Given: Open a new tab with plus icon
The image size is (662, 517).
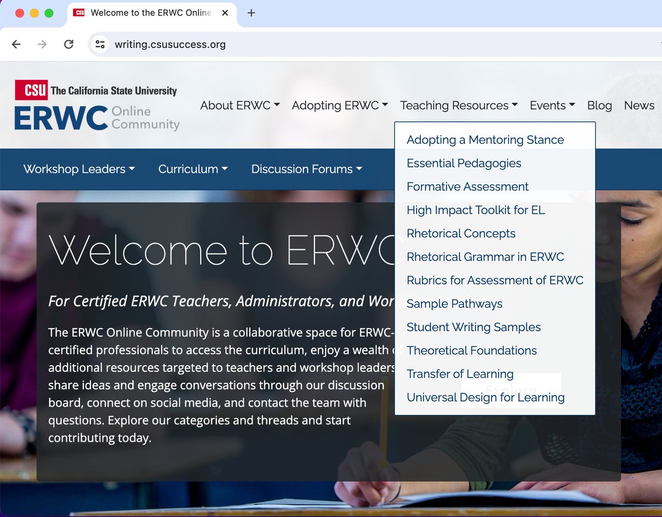Looking at the screenshot, I should tap(251, 13).
